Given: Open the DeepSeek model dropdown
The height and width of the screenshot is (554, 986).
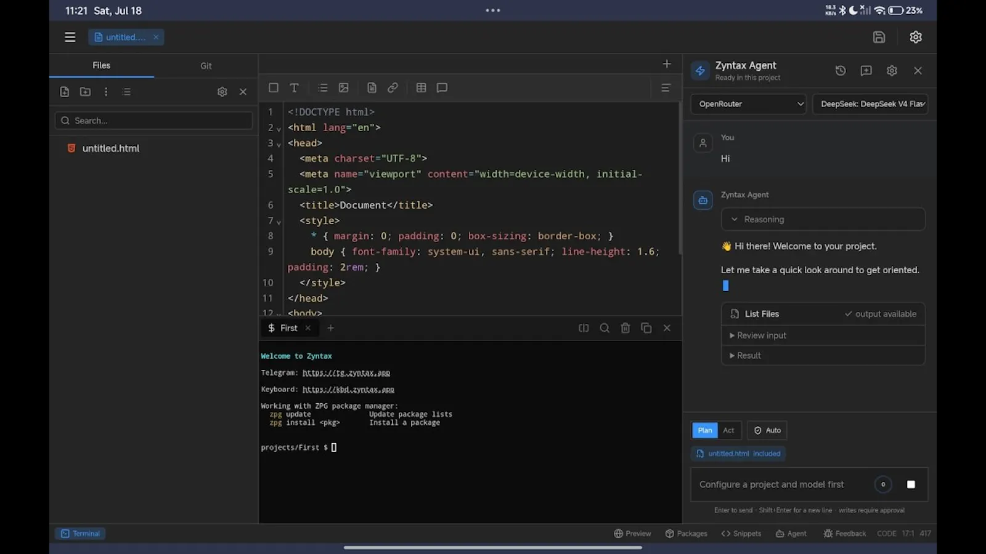Looking at the screenshot, I should tap(871, 104).
